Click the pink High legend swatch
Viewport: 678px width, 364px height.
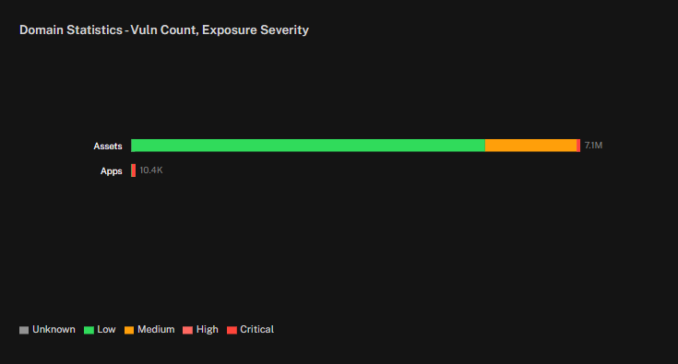click(187, 330)
